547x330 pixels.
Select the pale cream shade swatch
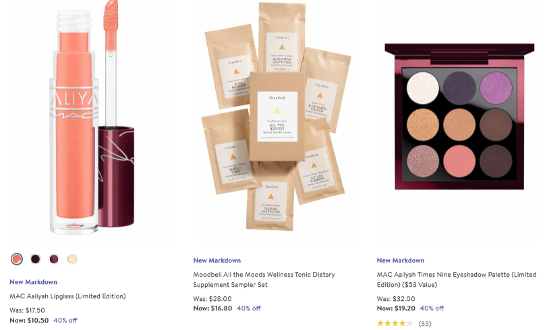[72, 258]
